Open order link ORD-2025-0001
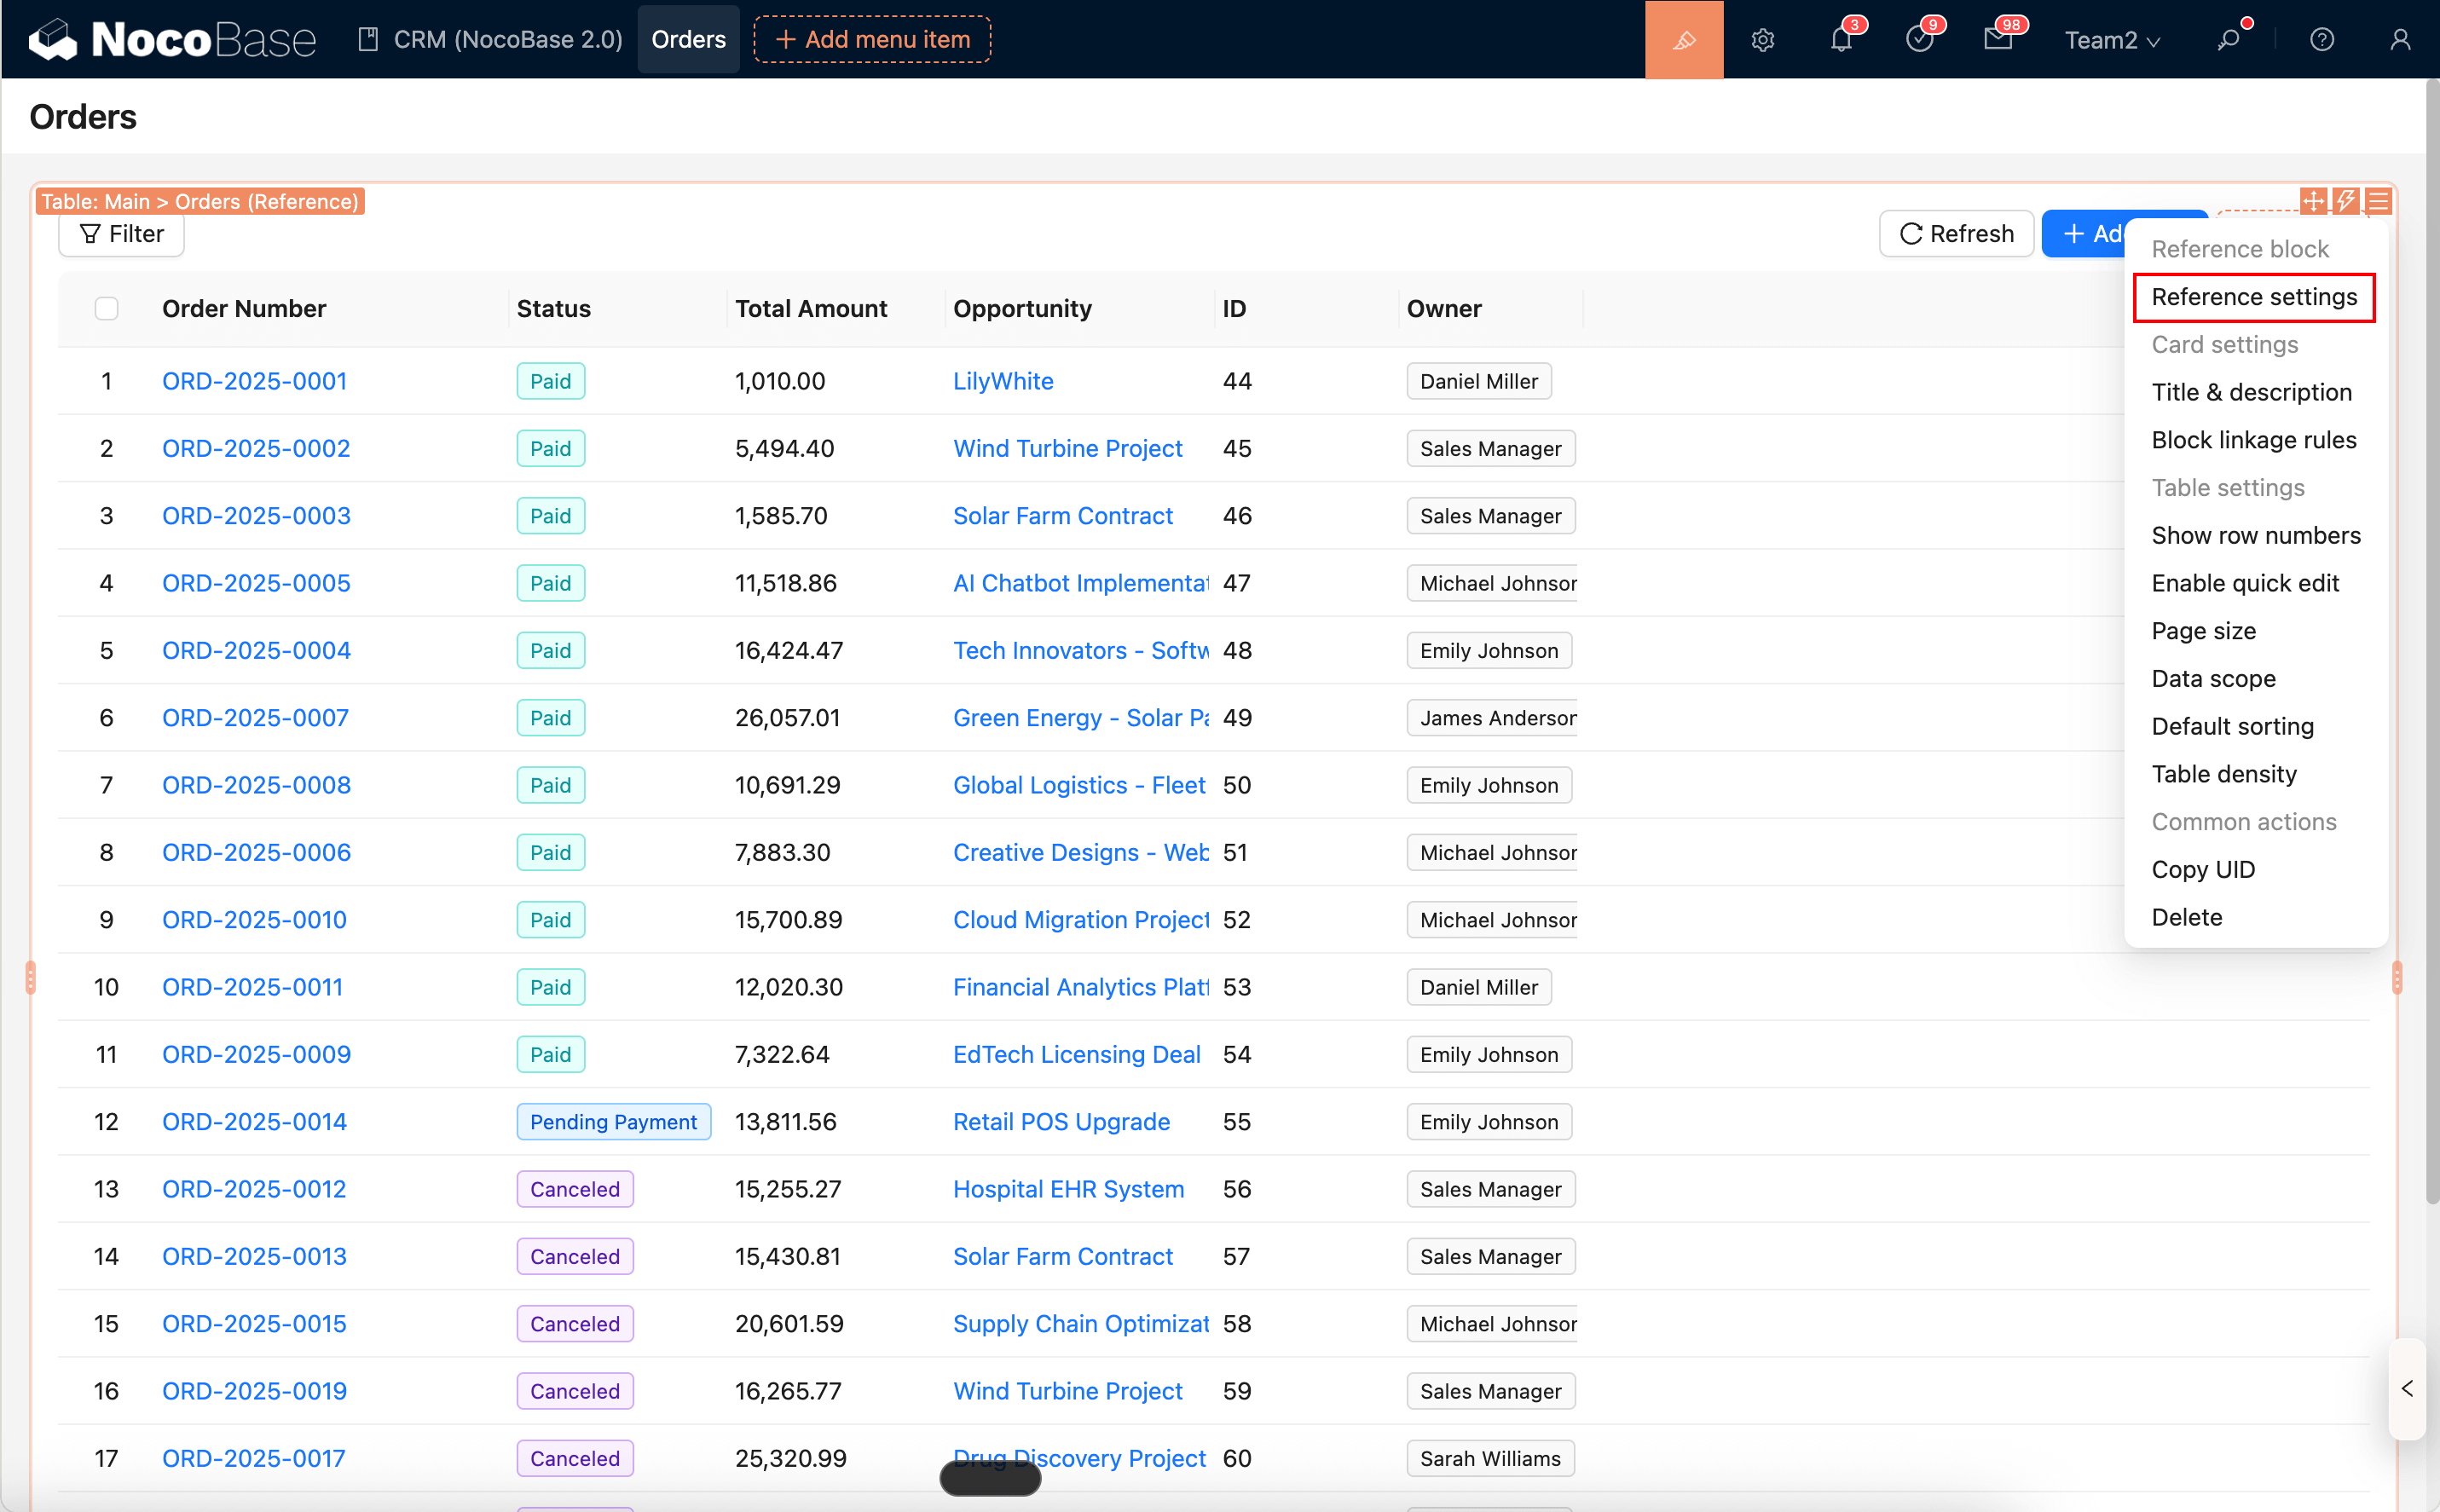 pyautogui.click(x=254, y=381)
